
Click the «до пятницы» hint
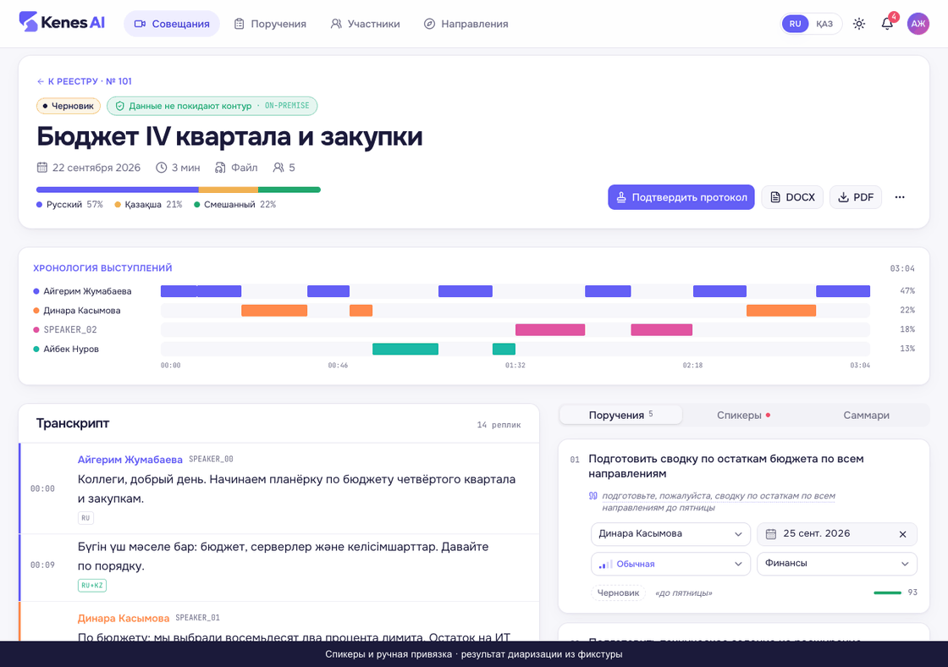coord(684,593)
